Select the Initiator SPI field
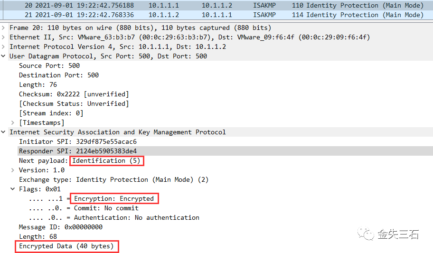Screen dimensions: 433x253 tap(78, 142)
